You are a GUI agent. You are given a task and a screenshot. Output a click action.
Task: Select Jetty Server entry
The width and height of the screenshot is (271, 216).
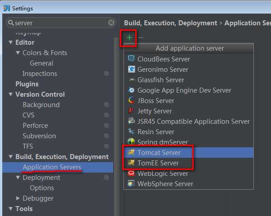189,111
